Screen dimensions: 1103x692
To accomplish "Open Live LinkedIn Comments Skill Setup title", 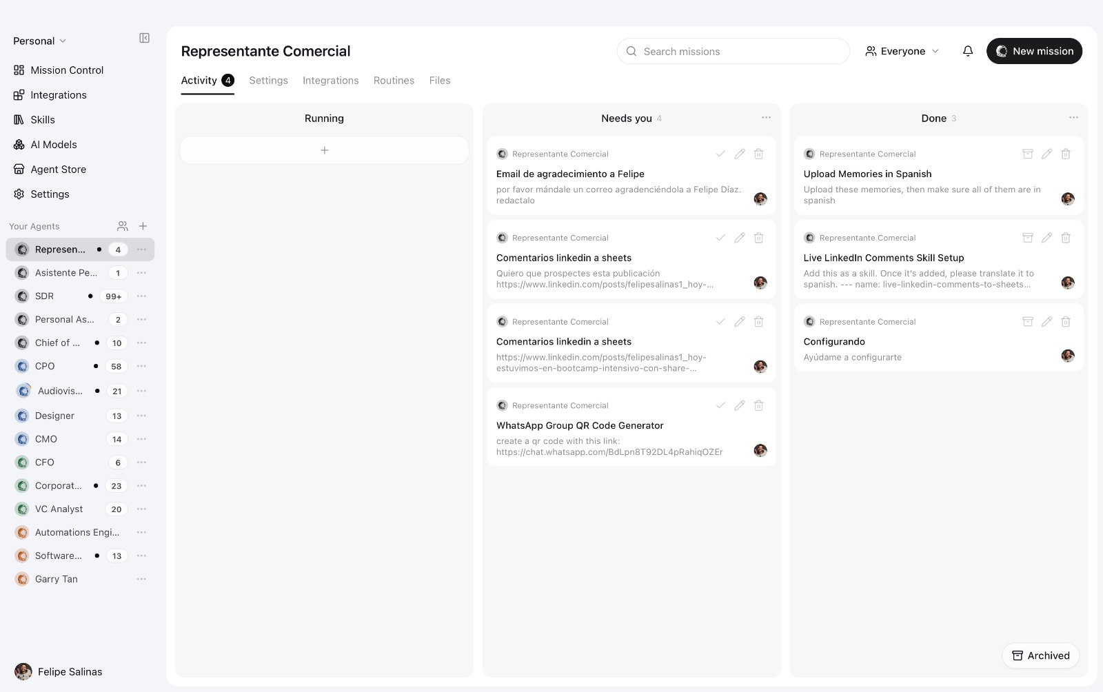I will pyautogui.click(x=884, y=258).
